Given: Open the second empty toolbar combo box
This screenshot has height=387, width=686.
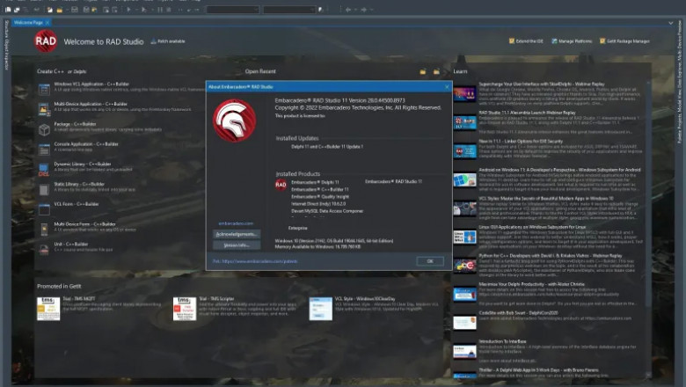Looking at the screenshot, I should point(289,9).
